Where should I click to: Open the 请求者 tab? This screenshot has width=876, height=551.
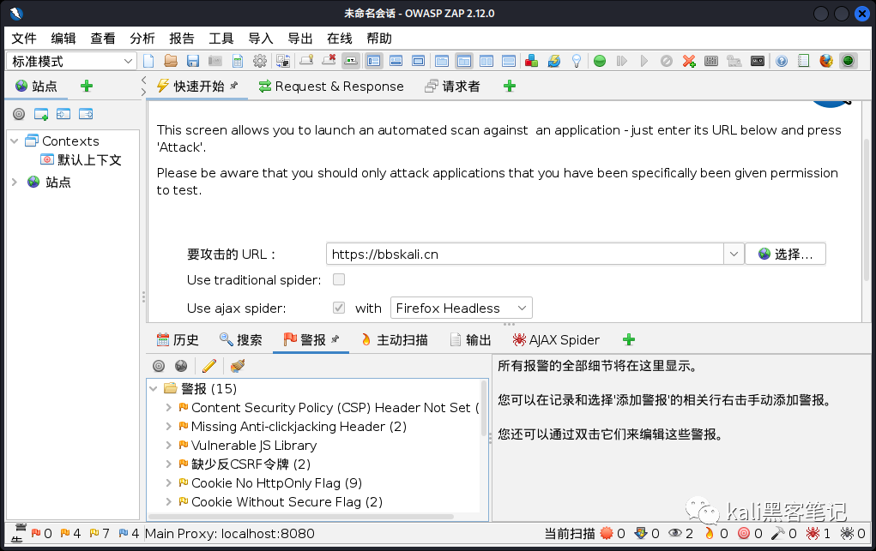coord(452,87)
